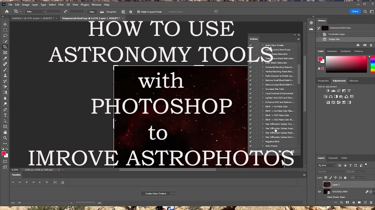
Task: Expand the B&W -> OIII False Color action
Action: pos(263,115)
